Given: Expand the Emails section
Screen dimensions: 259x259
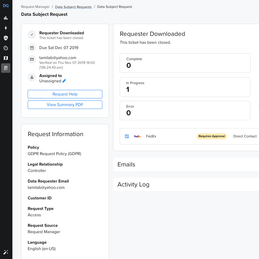Looking at the screenshot, I should pyautogui.click(x=126, y=164).
